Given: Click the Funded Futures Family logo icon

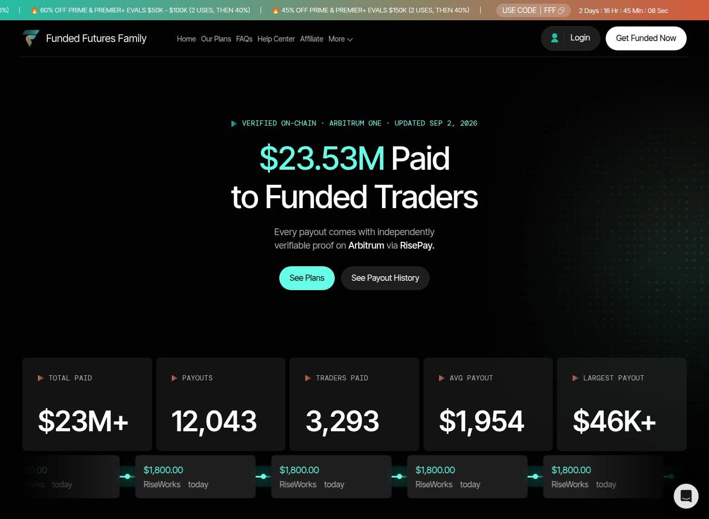Looking at the screenshot, I should click(x=31, y=38).
